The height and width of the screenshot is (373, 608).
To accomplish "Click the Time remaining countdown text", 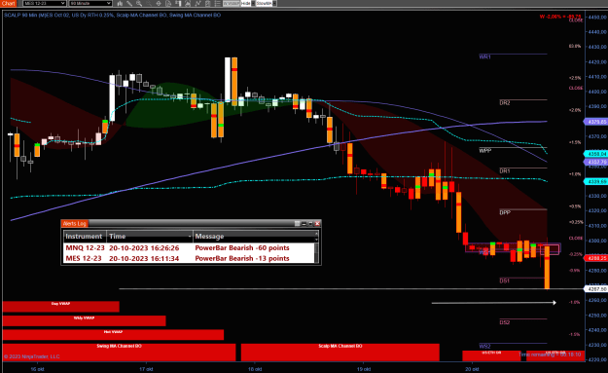I will tap(550, 354).
